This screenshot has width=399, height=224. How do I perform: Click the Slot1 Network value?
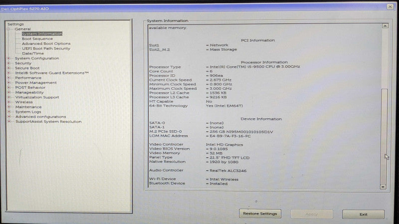coord(219,45)
